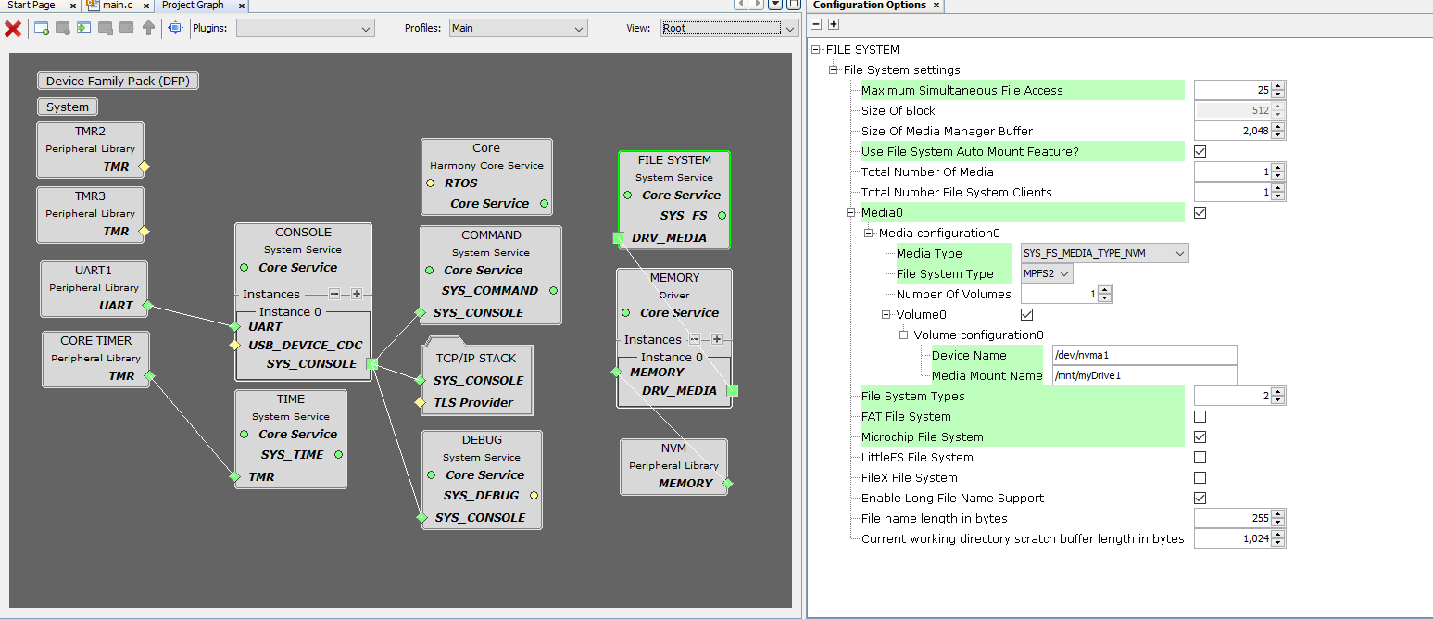This screenshot has height=619, width=1433.
Task: Click the collapse all minus icon
Action: pos(817,24)
